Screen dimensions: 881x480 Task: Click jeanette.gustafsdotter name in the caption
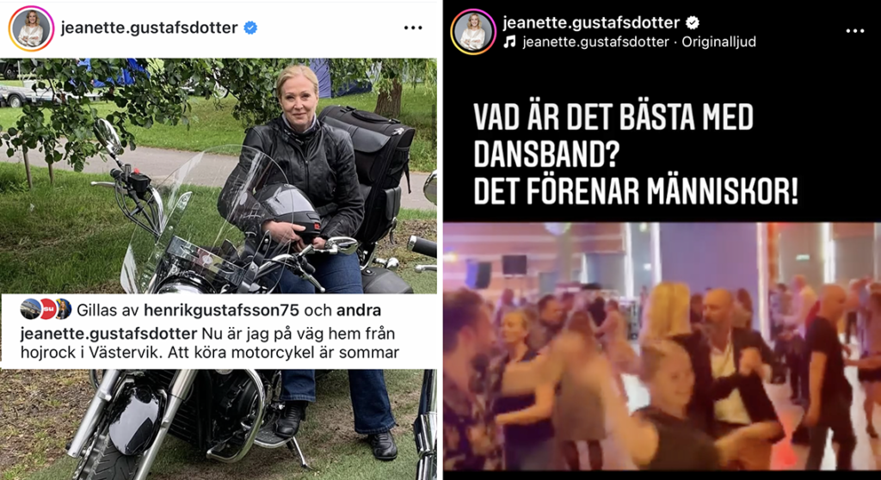(108, 333)
